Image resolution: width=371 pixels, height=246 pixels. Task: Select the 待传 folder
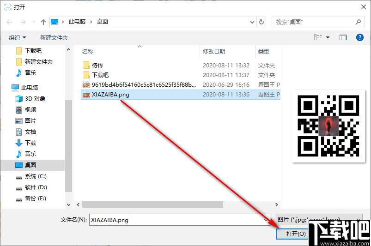pos(97,66)
